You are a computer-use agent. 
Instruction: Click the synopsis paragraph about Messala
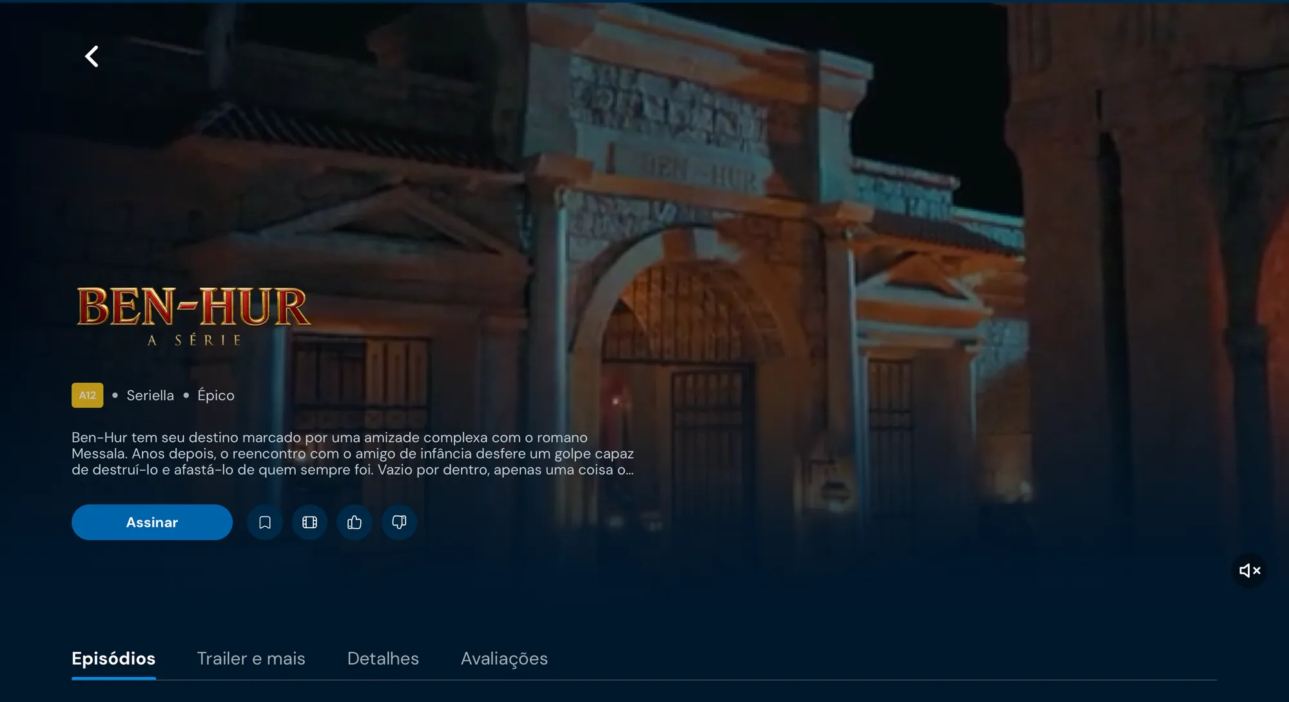tap(353, 454)
